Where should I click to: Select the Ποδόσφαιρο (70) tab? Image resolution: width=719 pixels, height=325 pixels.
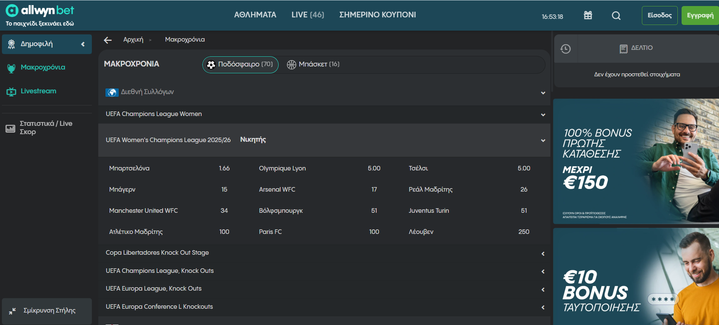(240, 65)
